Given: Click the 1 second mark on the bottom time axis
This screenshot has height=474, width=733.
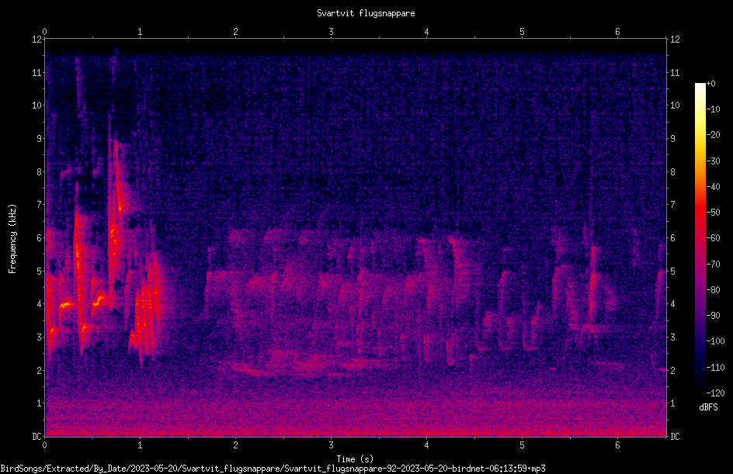Looking at the screenshot, I should [140, 445].
